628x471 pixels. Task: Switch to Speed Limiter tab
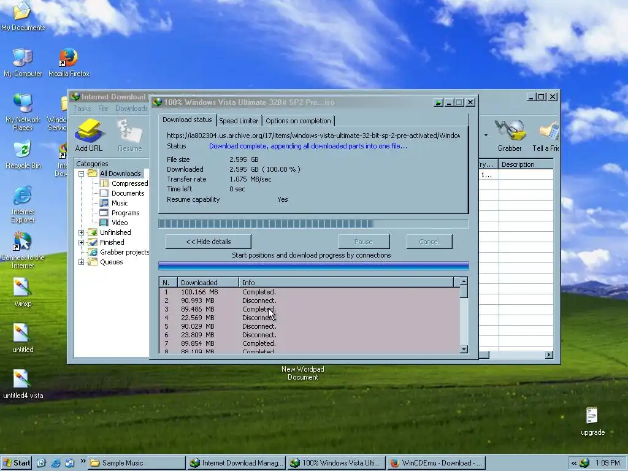[239, 121]
